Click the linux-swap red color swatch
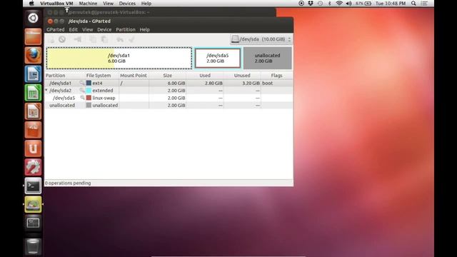 pos(89,98)
